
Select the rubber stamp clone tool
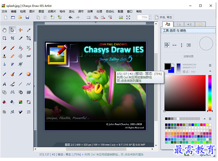[x=4, y=56]
